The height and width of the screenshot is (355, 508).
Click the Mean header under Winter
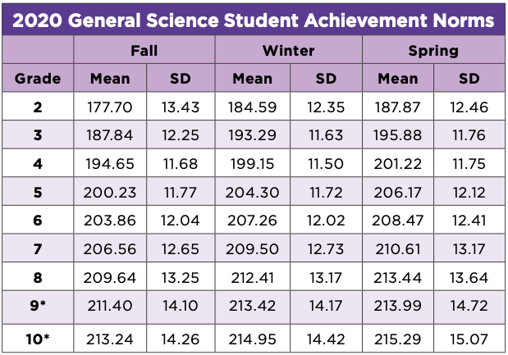coord(252,79)
